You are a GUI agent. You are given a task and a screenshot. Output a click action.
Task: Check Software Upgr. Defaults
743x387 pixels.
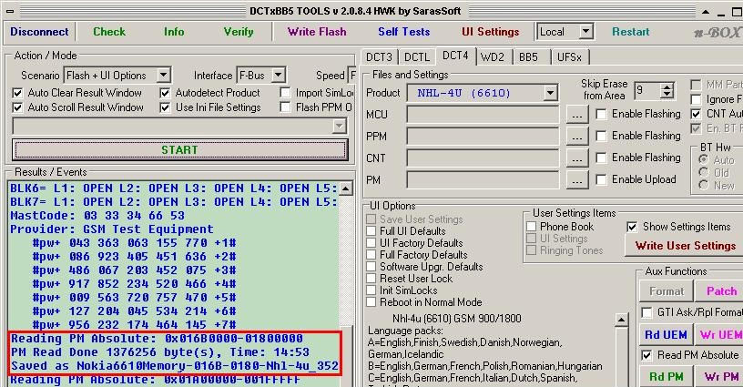pyautogui.click(x=371, y=267)
